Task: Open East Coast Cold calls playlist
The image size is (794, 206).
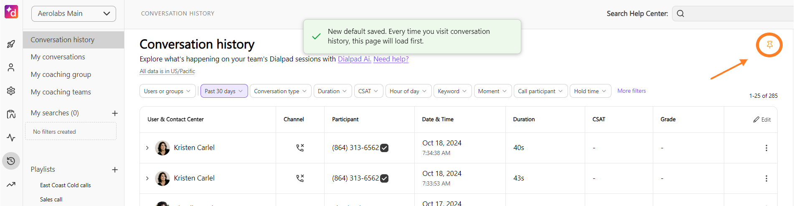Action: click(65, 185)
